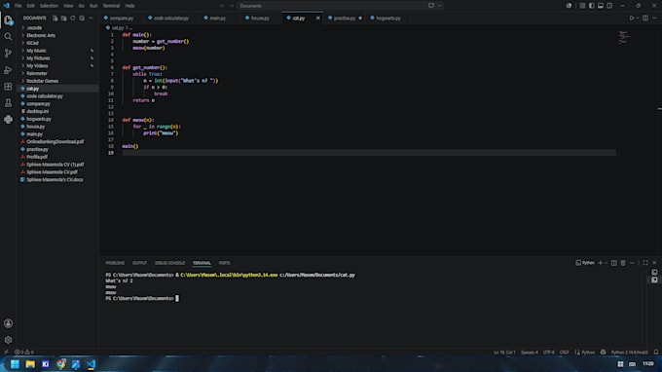Open the chat icon beside the command center
Image resolution: width=662 pixels, height=372 pixels.
click(431, 6)
